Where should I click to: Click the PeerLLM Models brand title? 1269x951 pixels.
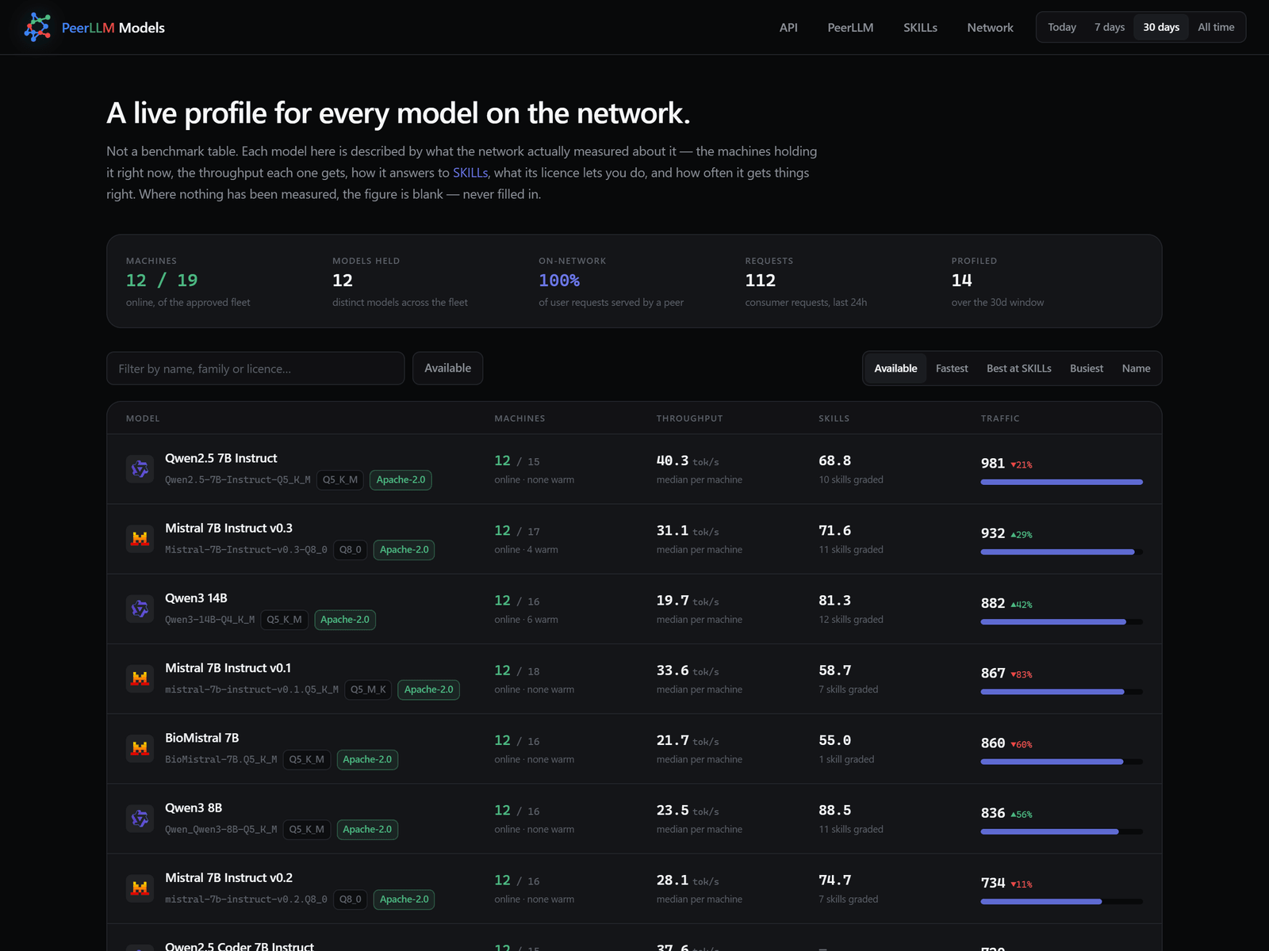pyautogui.click(x=113, y=28)
